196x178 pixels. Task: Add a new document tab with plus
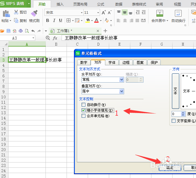click(105, 31)
